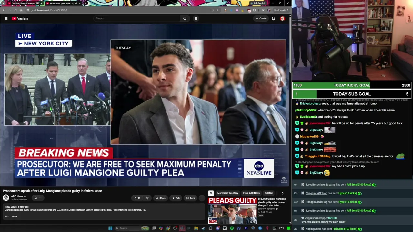413x232 pixels.
Task: Open Task View on the taskbar
Action: pyautogui.click(x=154, y=228)
